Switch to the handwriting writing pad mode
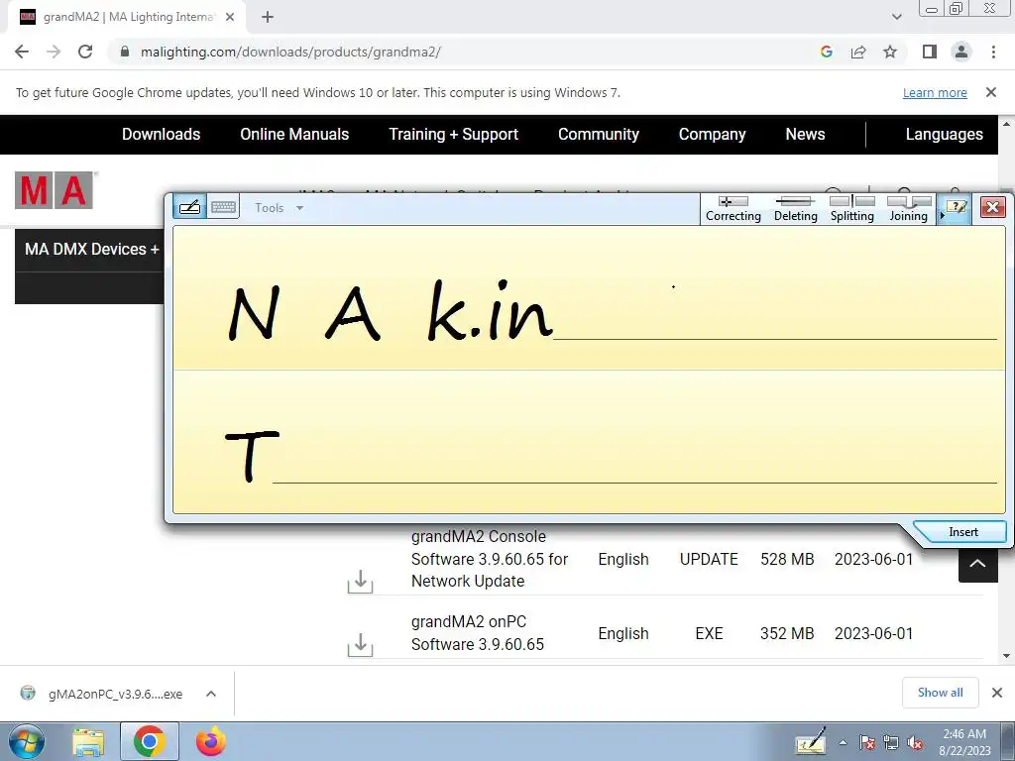Viewport: 1015px width, 761px height. point(189,207)
